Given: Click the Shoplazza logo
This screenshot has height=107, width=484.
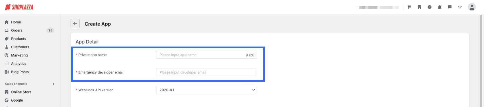Looking at the screenshot, I should (19, 7).
